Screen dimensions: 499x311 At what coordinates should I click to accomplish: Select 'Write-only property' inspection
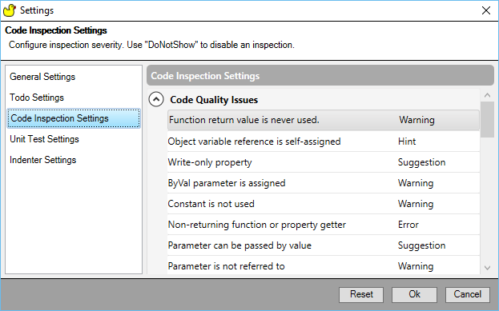[x=324, y=162]
